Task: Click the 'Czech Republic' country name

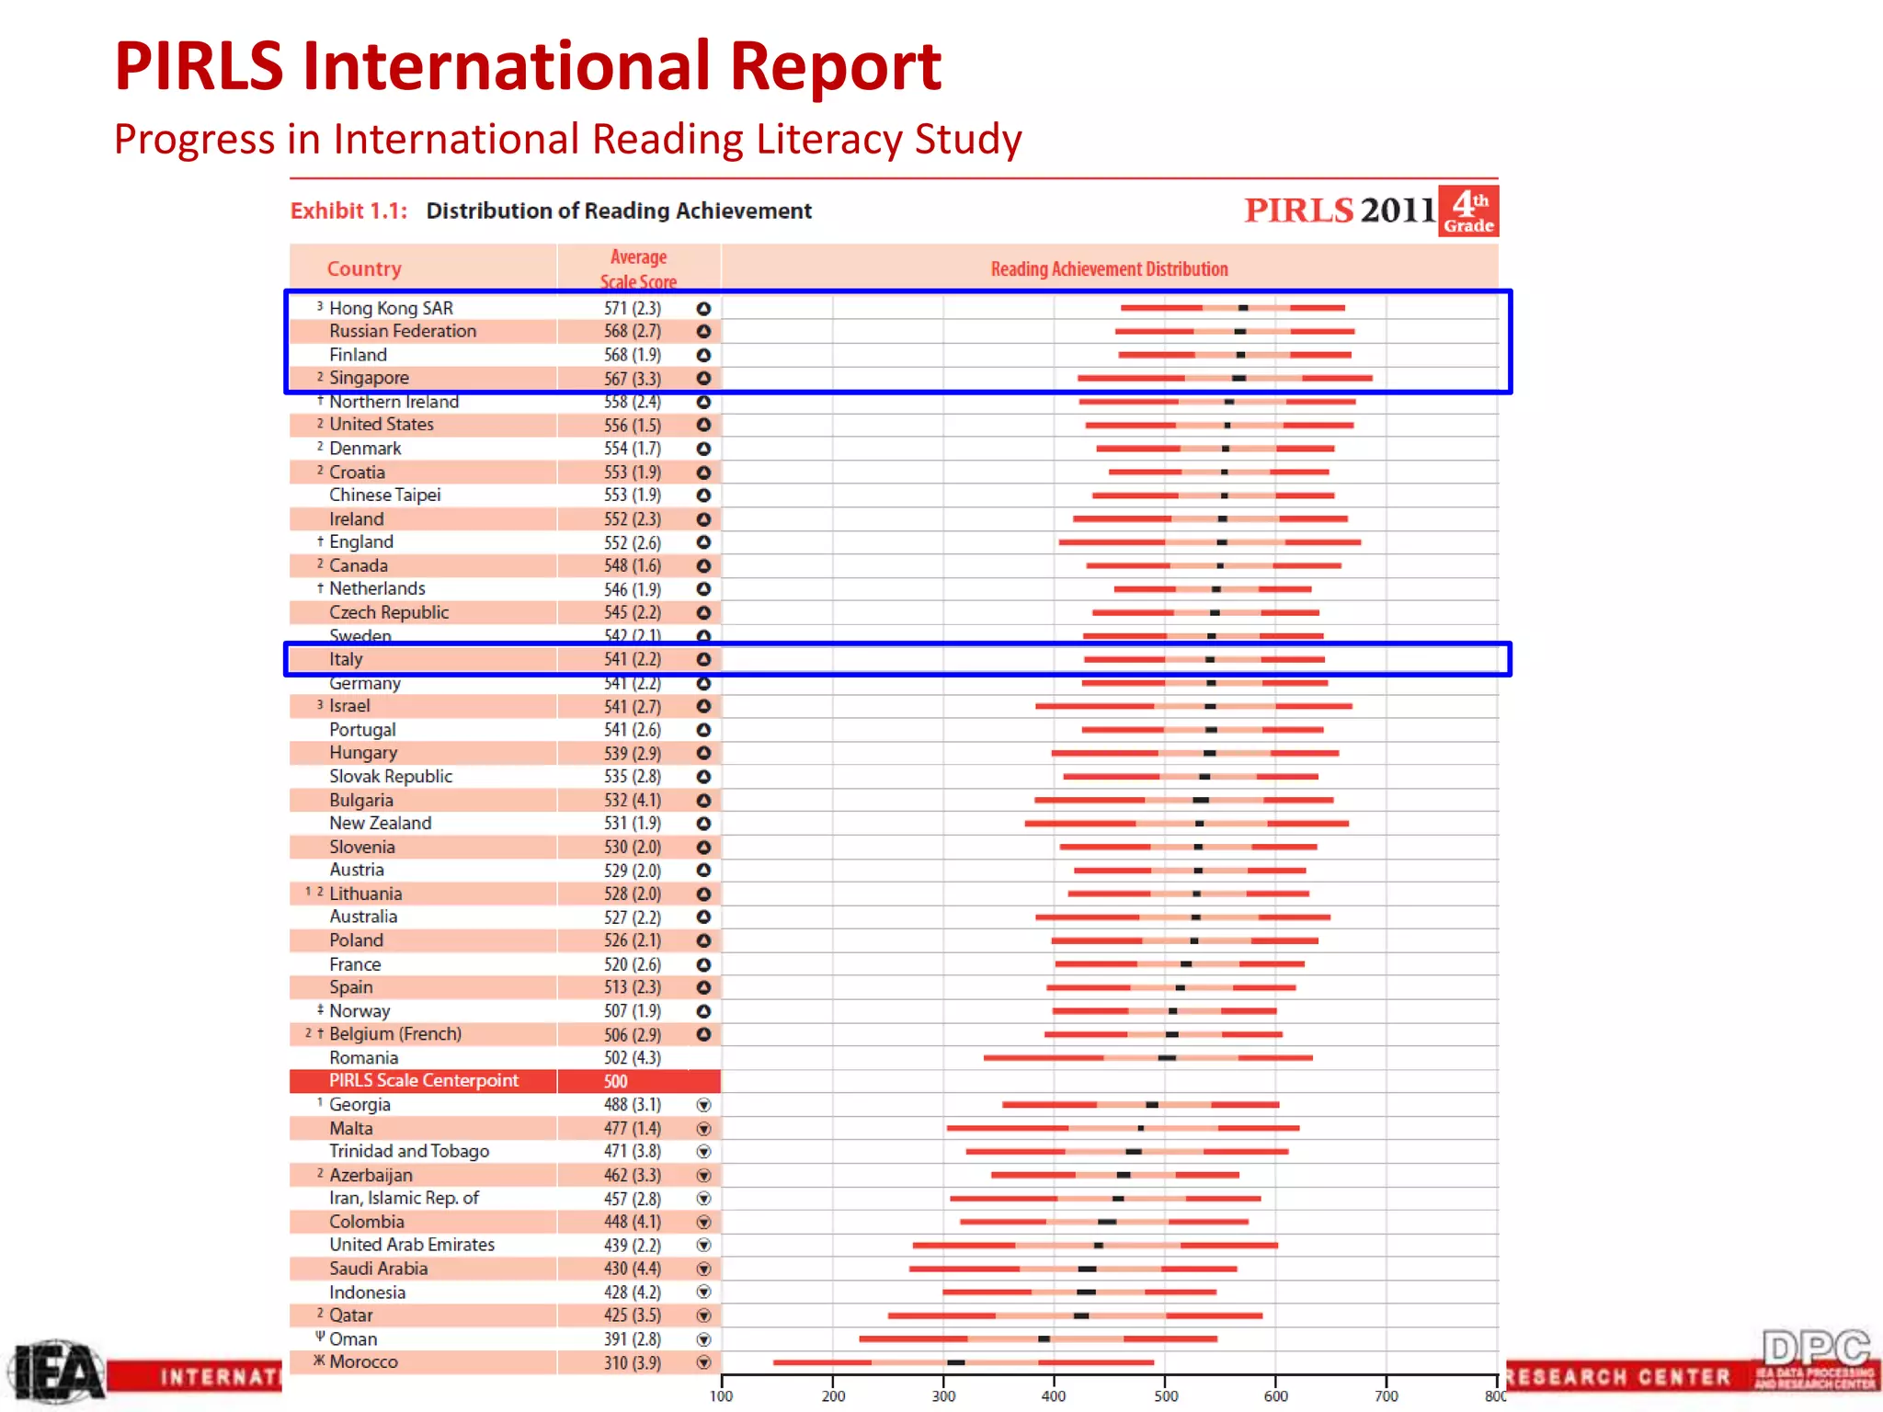Action: pos(389,612)
